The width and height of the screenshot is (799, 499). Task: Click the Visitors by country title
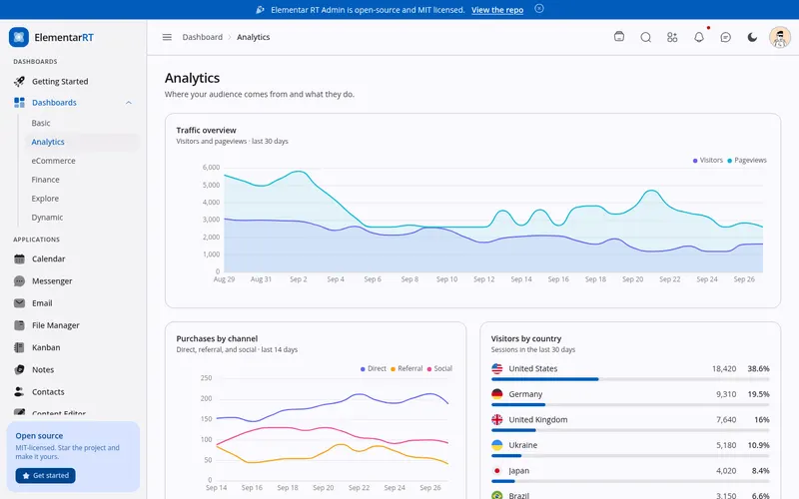(x=526, y=338)
